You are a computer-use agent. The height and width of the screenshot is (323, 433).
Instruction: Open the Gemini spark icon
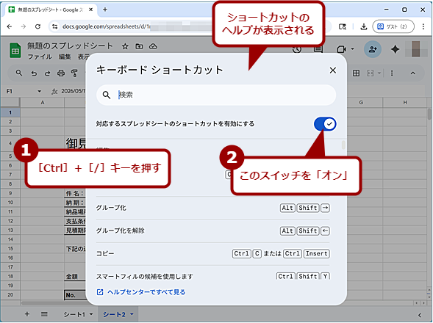[396, 49]
